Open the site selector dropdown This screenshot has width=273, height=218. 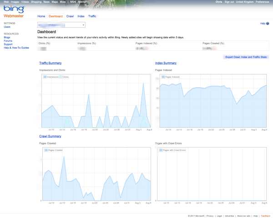tap(61, 25)
